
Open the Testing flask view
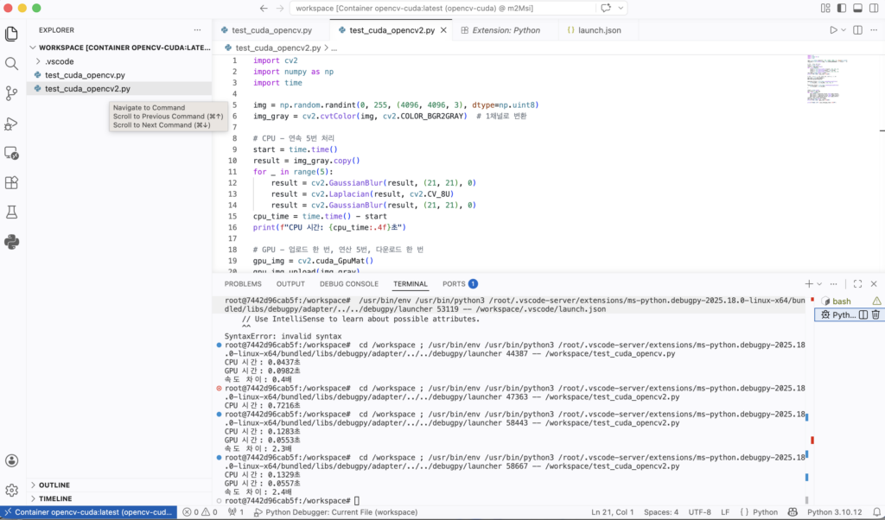pos(12,212)
